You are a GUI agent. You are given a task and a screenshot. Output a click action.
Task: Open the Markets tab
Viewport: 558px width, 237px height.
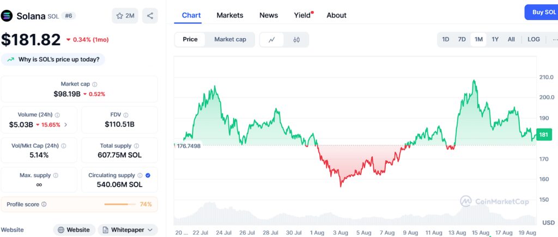(230, 15)
